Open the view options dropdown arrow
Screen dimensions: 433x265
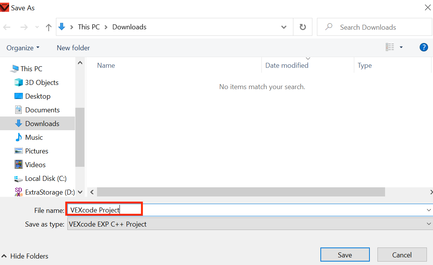click(401, 47)
